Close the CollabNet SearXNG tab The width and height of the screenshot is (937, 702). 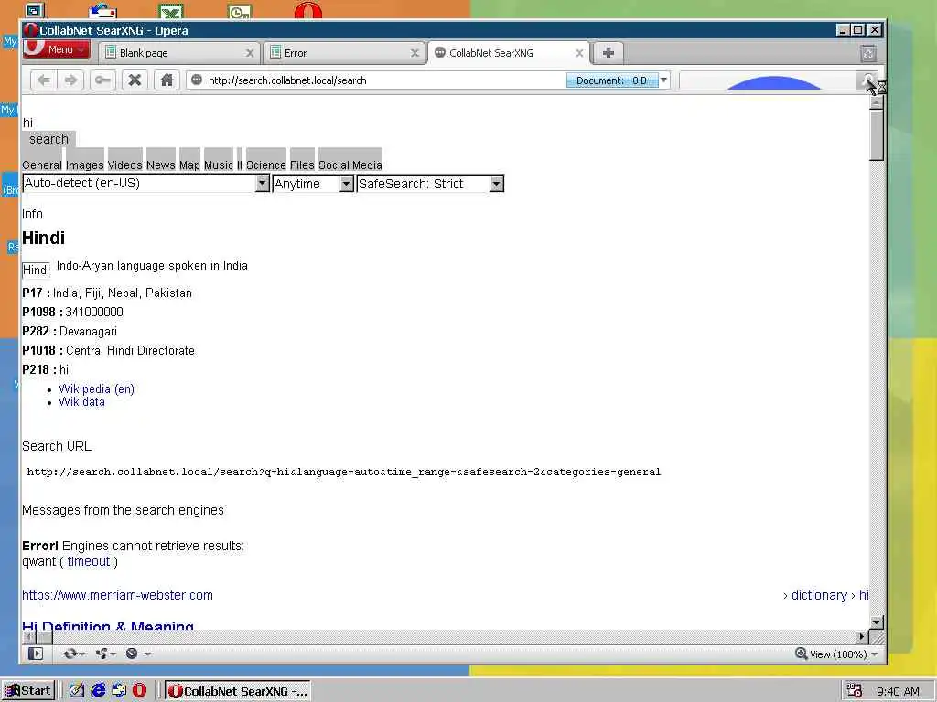(x=579, y=53)
